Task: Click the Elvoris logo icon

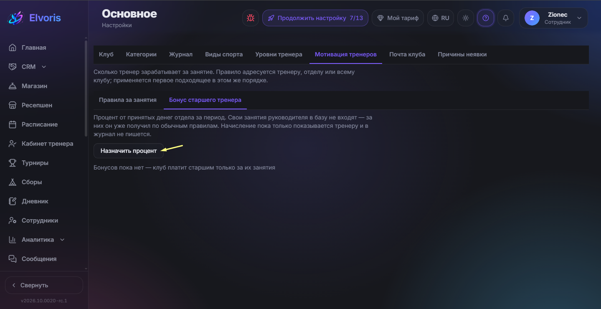Action: (16, 18)
